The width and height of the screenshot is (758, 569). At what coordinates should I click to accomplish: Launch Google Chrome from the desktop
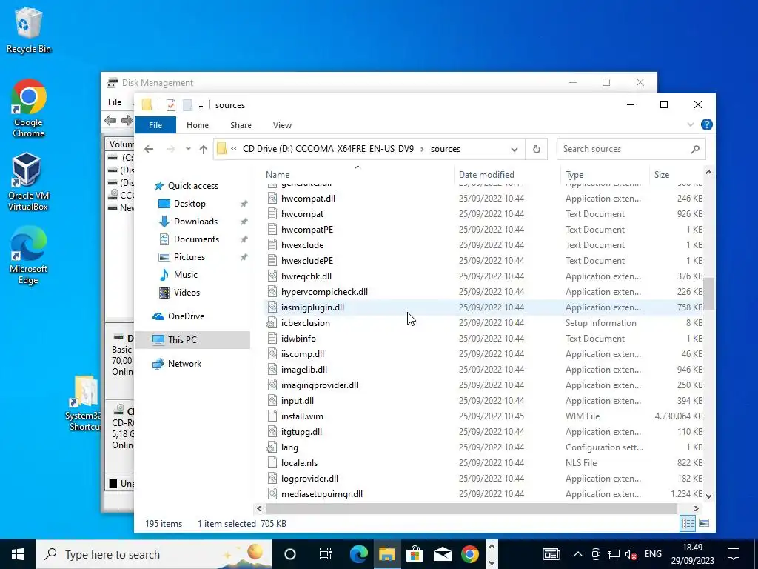click(28, 108)
